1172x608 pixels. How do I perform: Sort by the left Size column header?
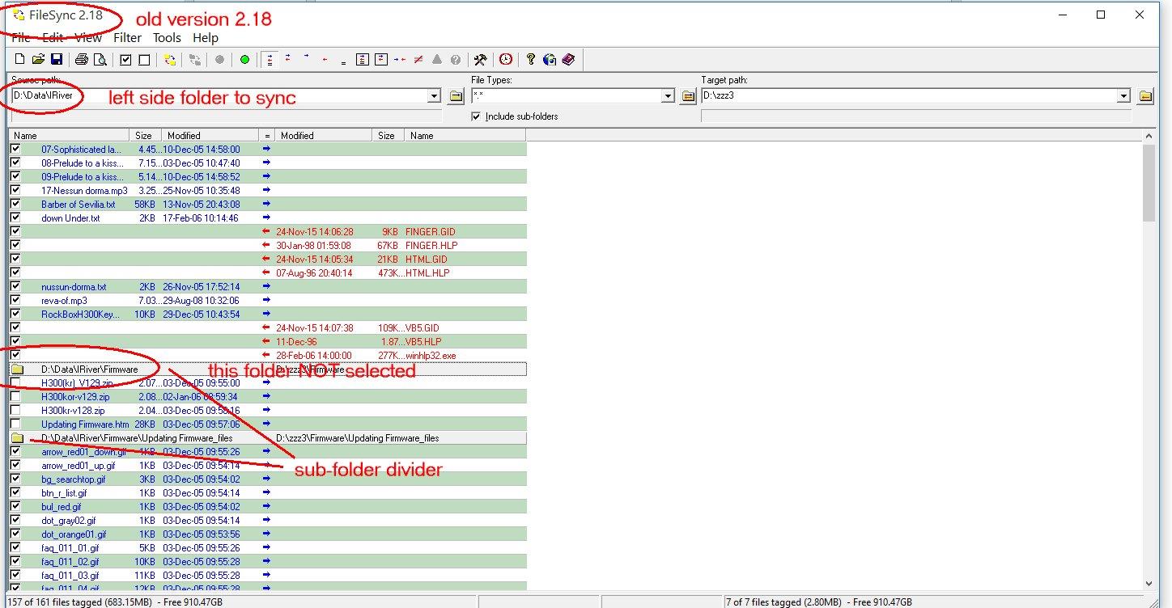pos(145,135)
